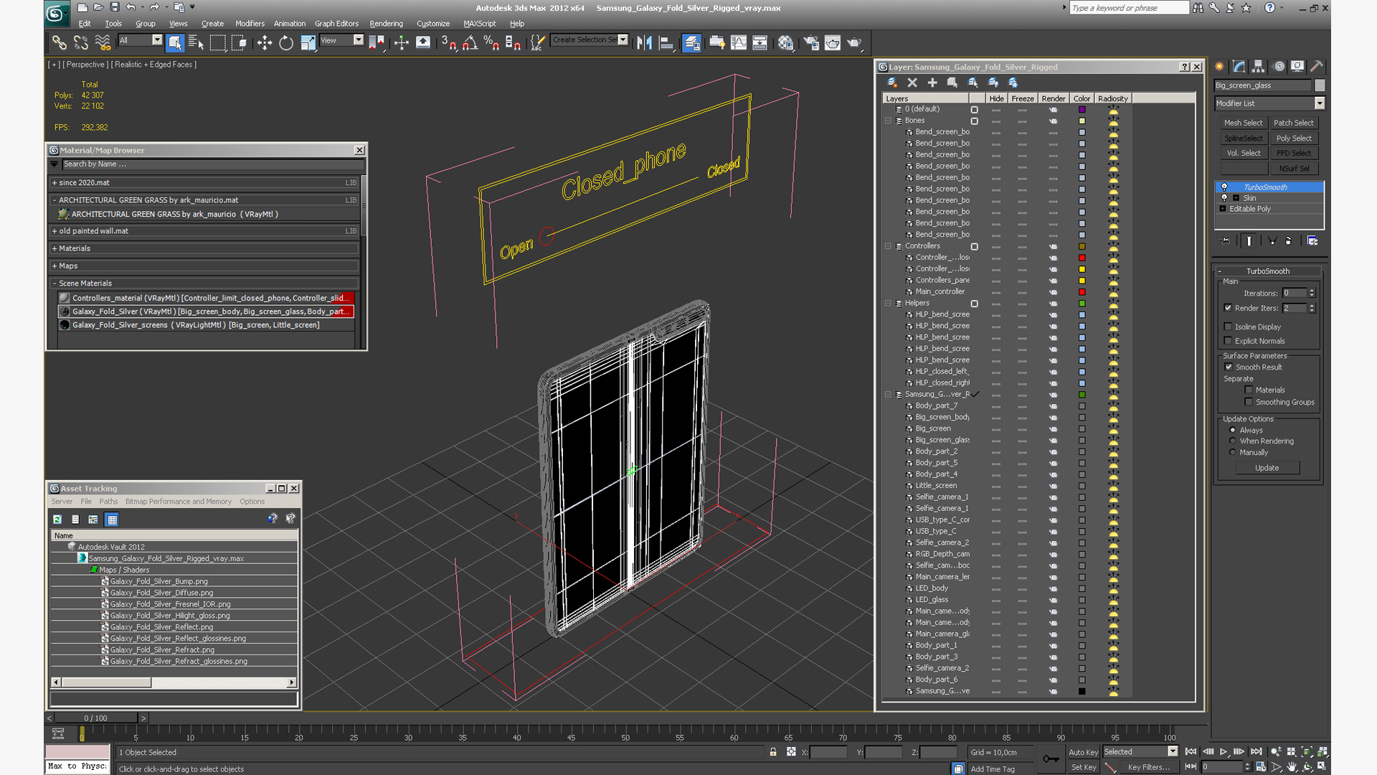Toggle the Angle Snap icon
The image size is (1377, 775).
[x=470, y=43]
